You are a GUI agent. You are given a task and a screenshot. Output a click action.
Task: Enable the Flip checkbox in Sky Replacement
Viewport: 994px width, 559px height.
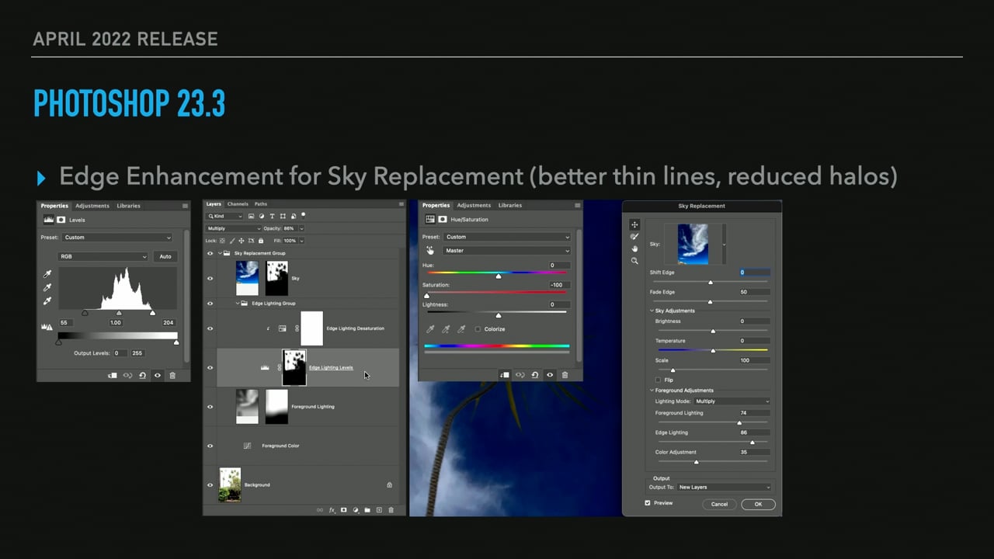pyautogui.click(x=658, y=380)
